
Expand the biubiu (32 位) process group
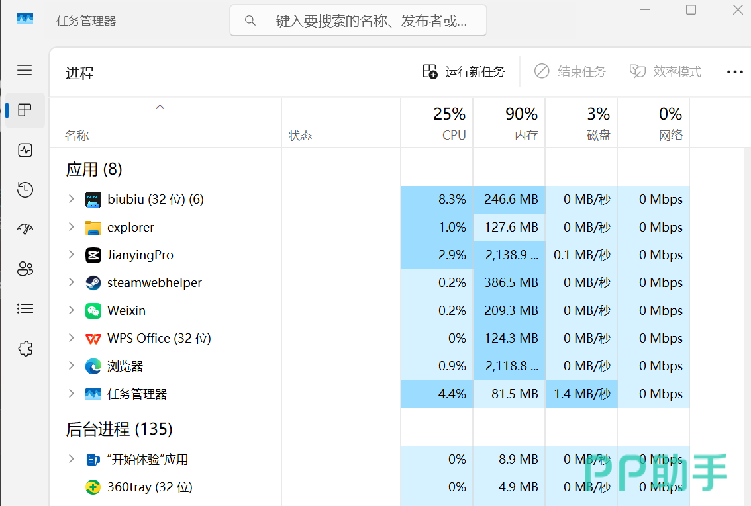click(72, 199)
